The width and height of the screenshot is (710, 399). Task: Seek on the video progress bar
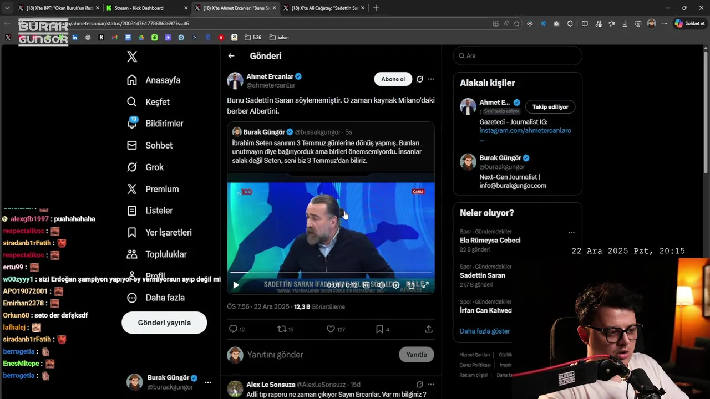coord(331,272)
